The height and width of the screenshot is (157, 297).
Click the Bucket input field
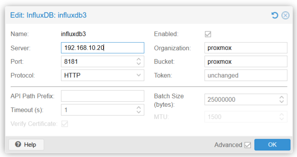[246, 61]
